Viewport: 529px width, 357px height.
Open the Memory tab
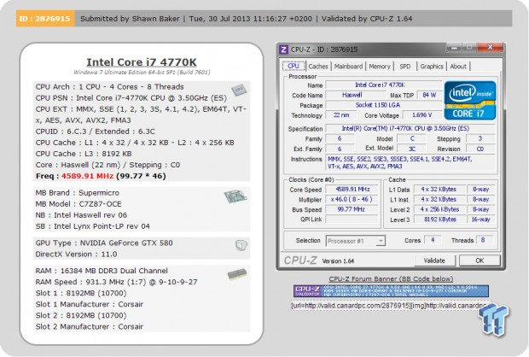point(379,67)
